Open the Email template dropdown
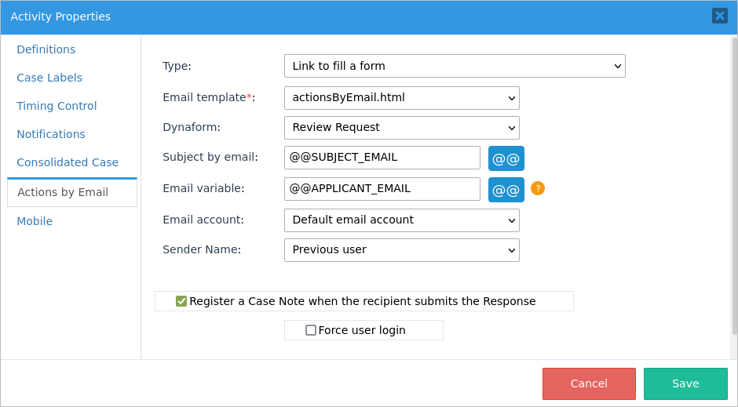The height and width of the screenshot is (407, 738). click(401, 98)
